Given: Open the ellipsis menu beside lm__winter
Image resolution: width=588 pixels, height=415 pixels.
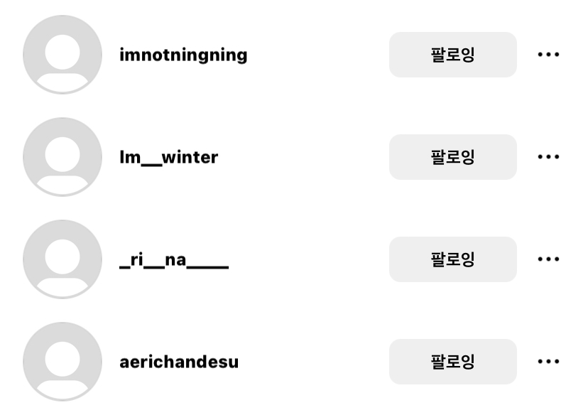Looking at the screenshot, I should 549,157.
